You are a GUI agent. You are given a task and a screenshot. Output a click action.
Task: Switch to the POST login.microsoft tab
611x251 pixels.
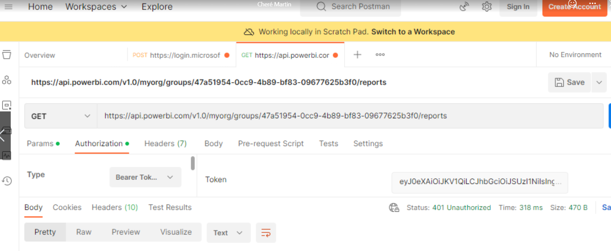181,55
